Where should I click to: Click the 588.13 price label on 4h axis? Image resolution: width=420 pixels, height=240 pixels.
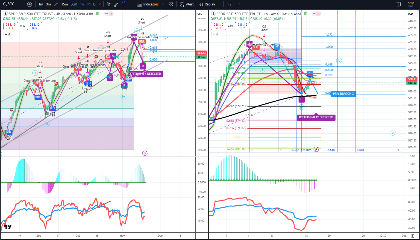tap(202, 53)
